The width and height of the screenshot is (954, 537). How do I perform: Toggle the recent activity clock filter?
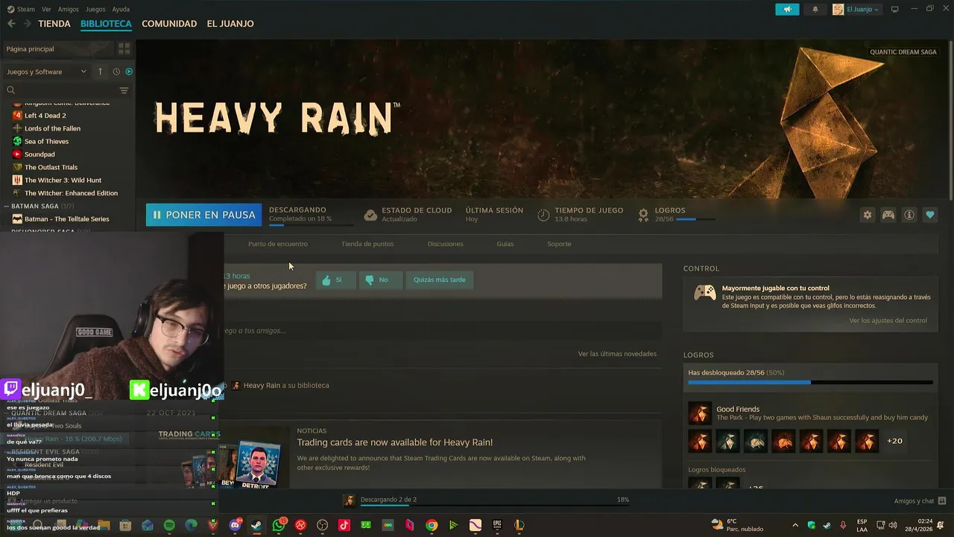click(x=116, y=72)
